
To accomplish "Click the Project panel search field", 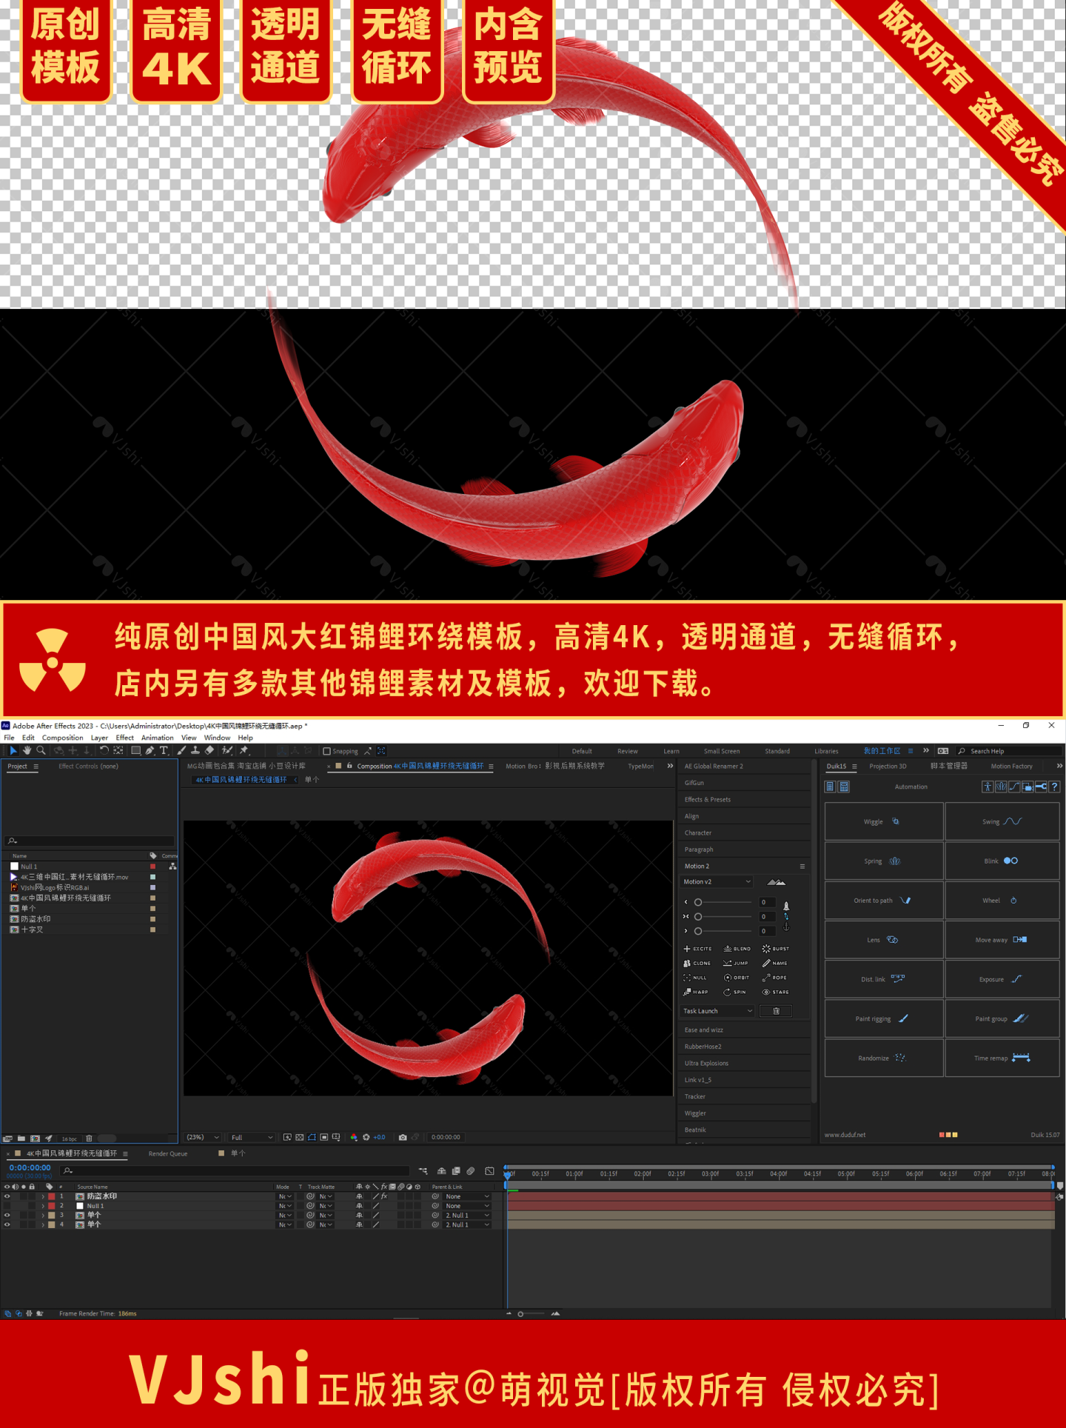I will (x=90, y=841).
